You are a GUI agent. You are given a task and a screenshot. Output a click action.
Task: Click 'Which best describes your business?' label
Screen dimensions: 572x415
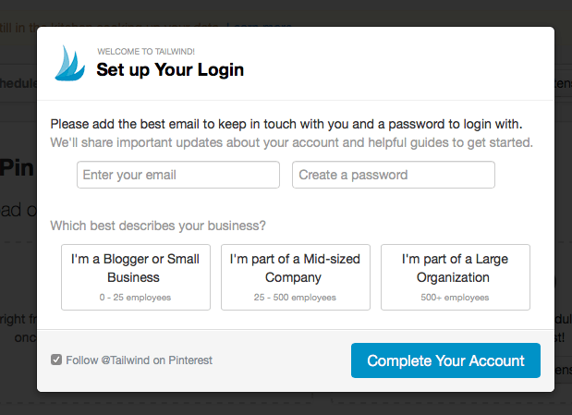tap(158, 226)
